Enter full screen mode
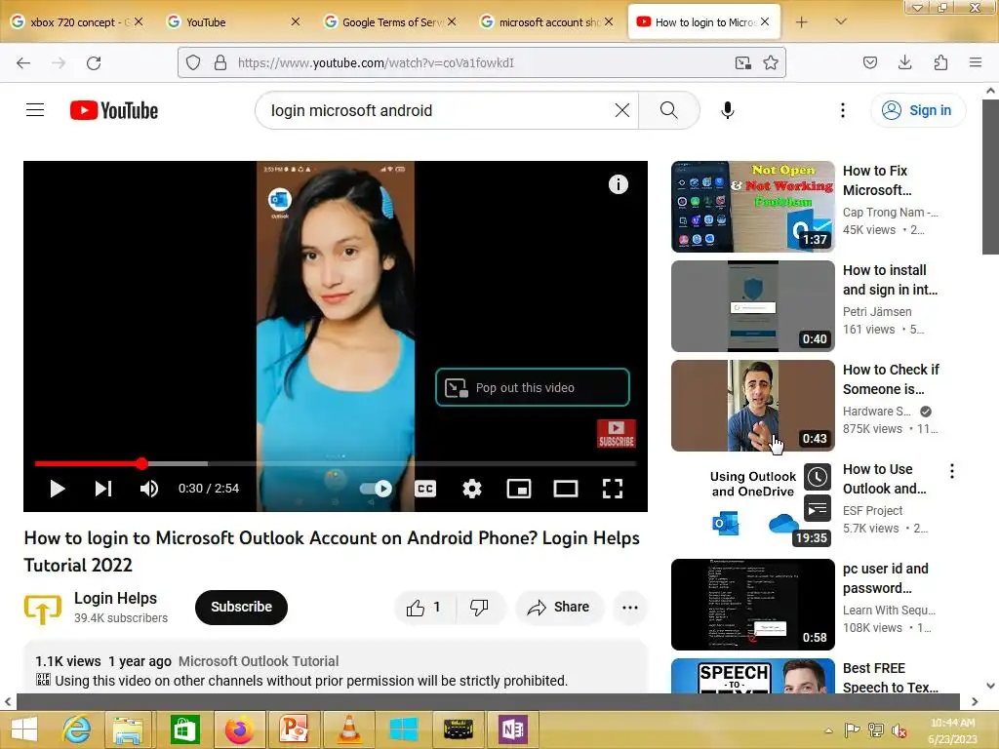This screenshot has width=999, height=749. coord(613,489)
